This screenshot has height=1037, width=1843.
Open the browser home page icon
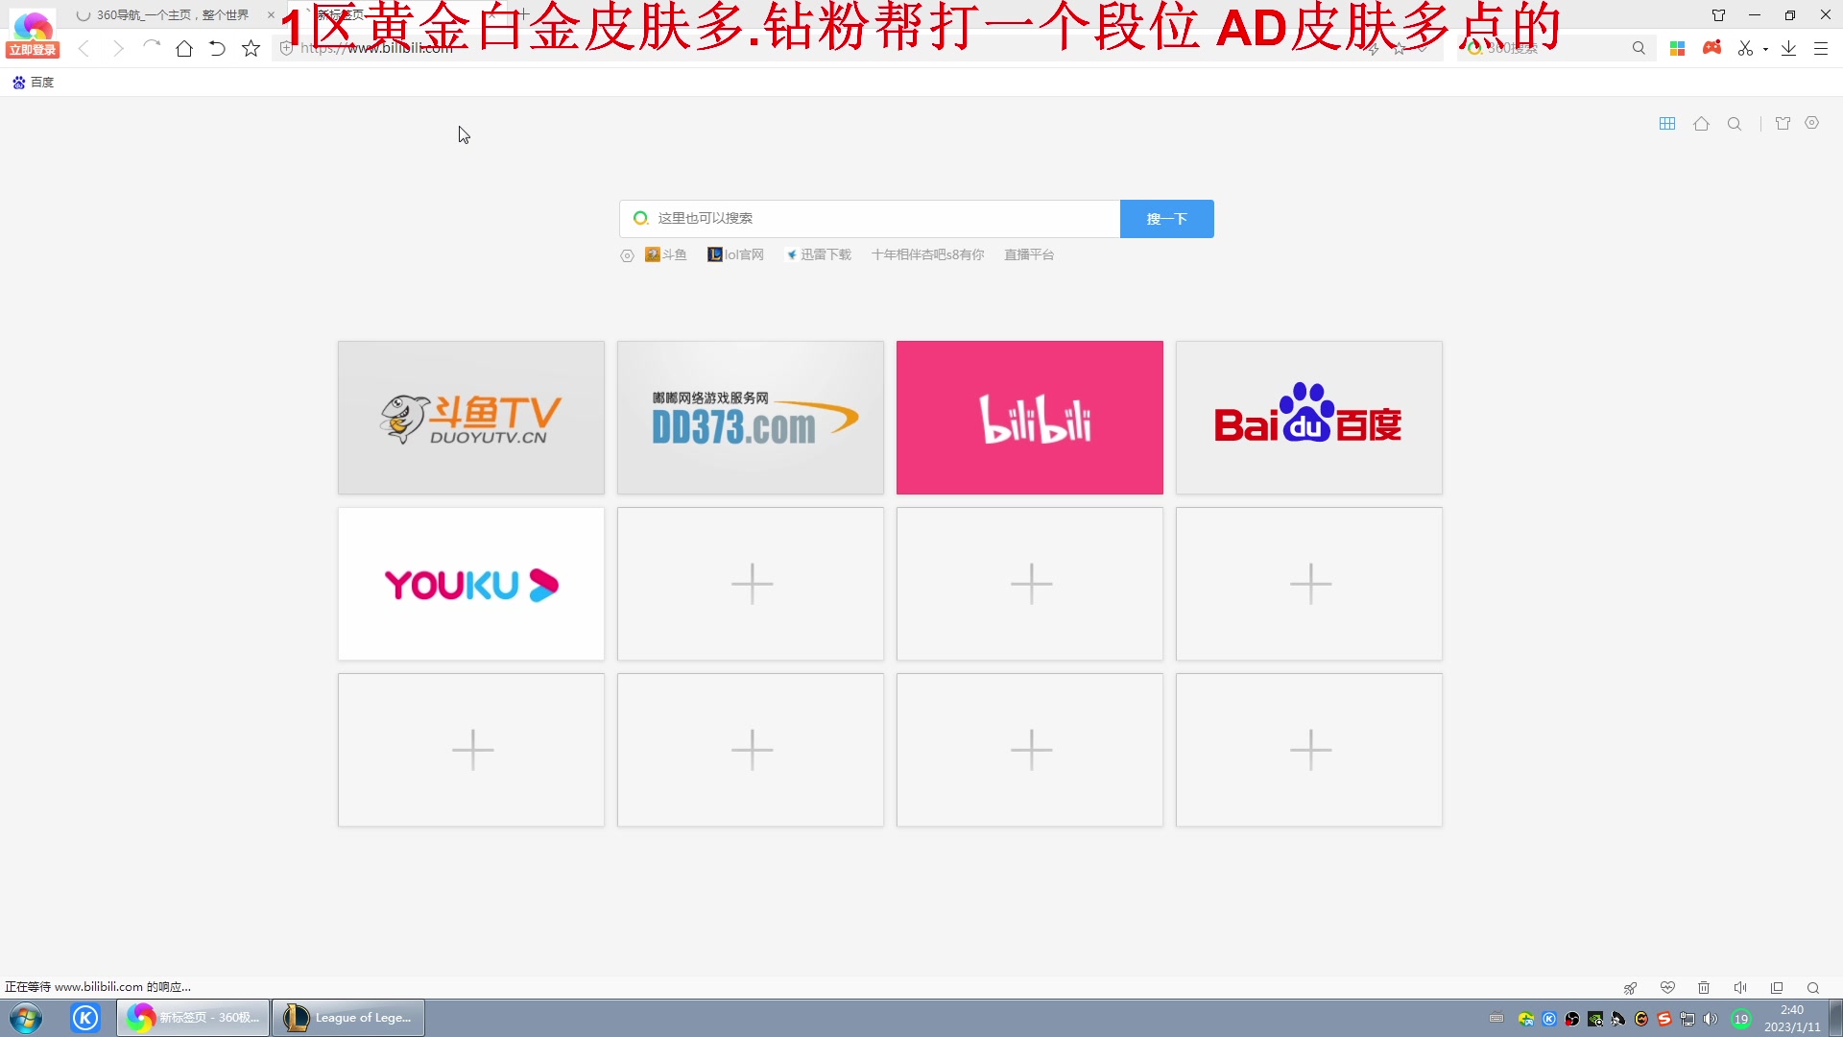click(184, 48)
